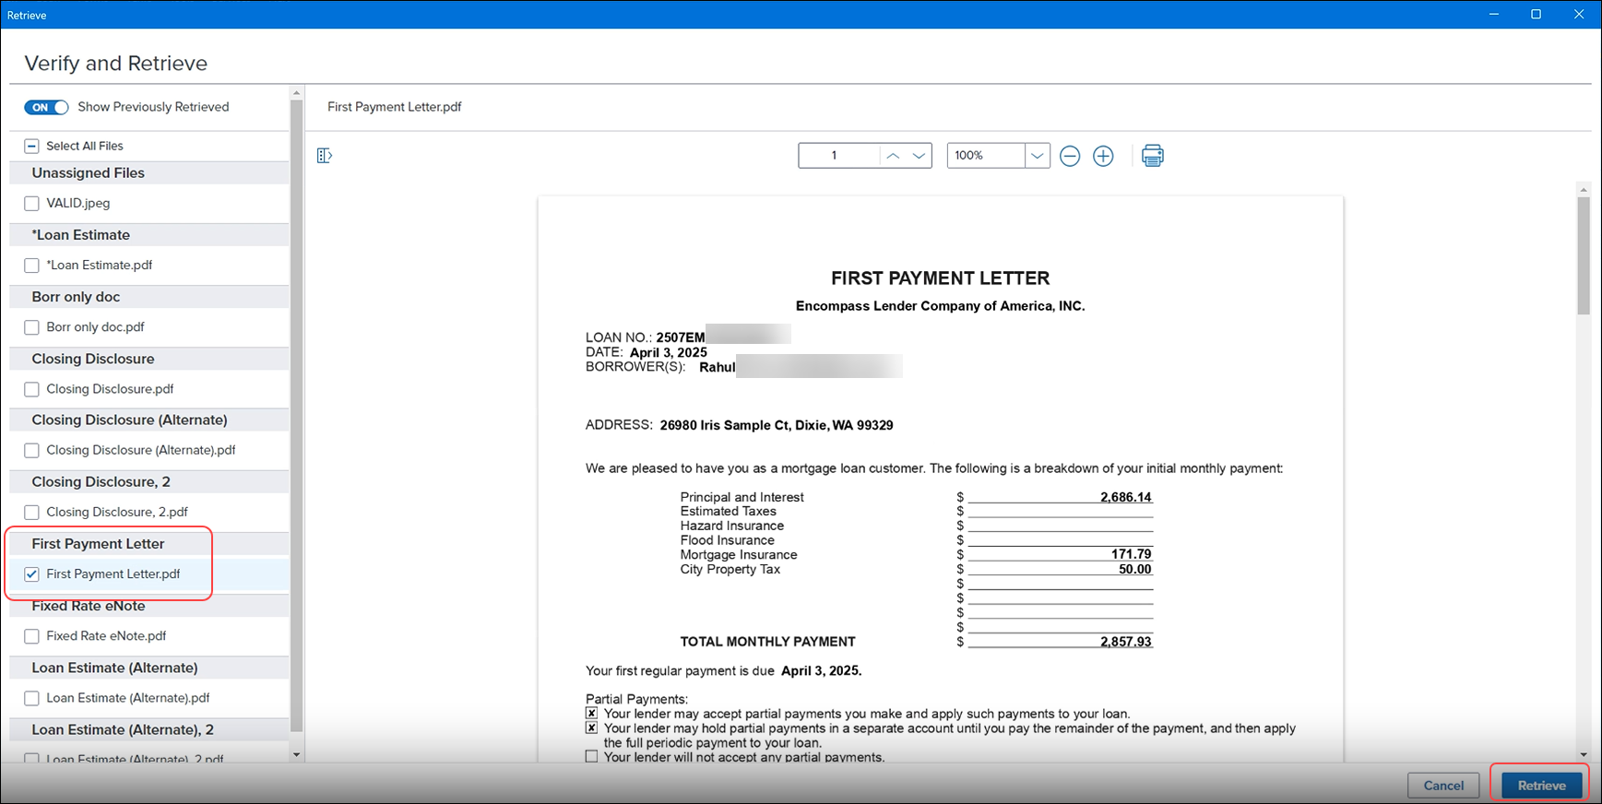Collapse the file list panel icon
This screenshot has height=804, width=1602.
[x=324, y=156]
